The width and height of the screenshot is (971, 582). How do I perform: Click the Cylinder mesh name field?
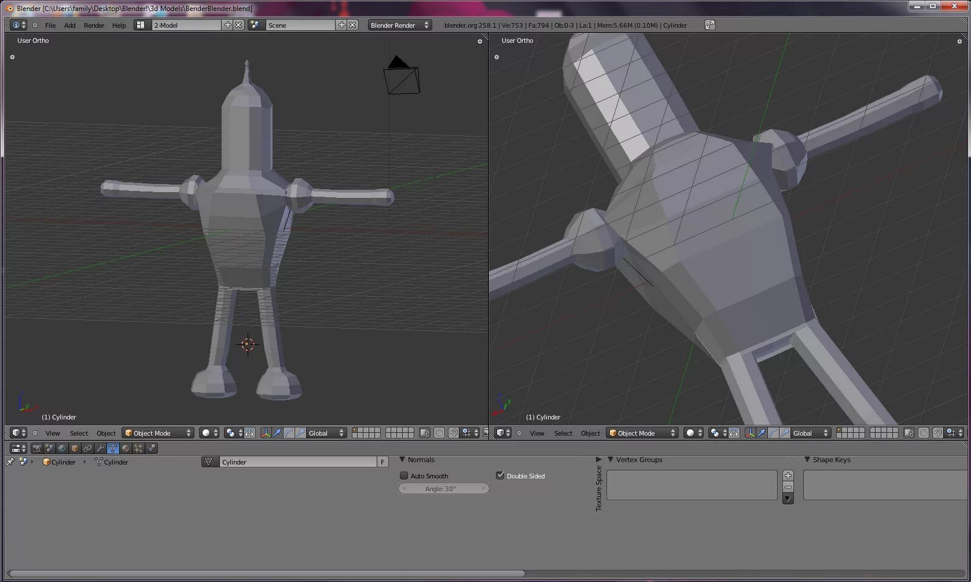[297, 462]
